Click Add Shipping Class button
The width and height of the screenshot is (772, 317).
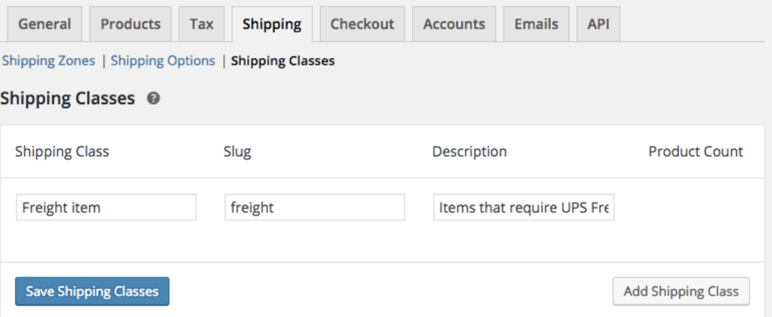click(x=681, y=291)
